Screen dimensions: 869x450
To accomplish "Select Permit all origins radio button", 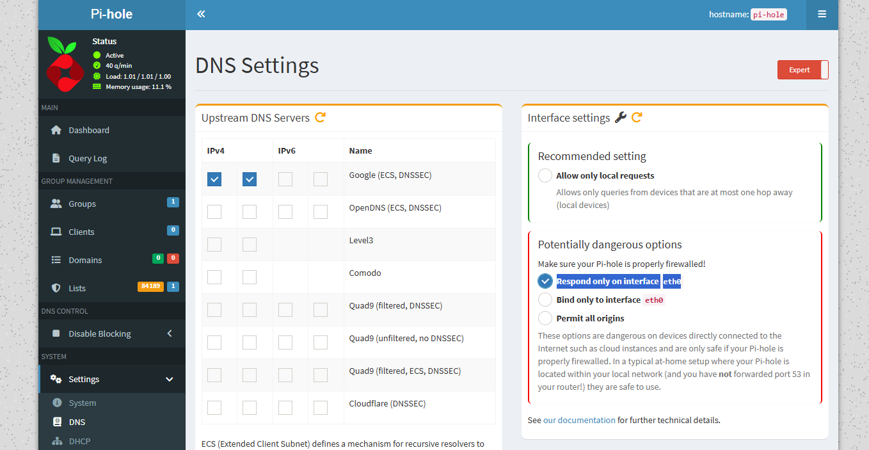I will click(x=545, y=318).
